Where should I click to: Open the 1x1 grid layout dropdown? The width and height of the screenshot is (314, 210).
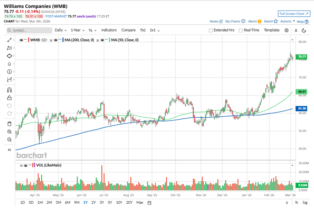tap(155, 30)
